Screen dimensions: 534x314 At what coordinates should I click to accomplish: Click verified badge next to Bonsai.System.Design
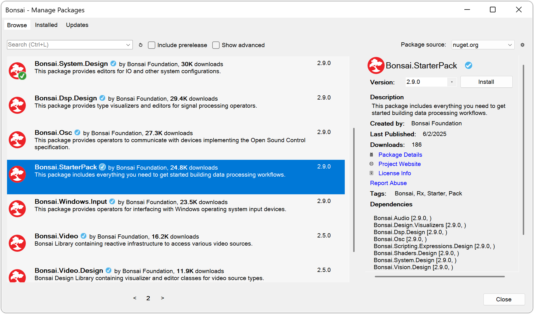pyautogui.click(x=113, y=64)
